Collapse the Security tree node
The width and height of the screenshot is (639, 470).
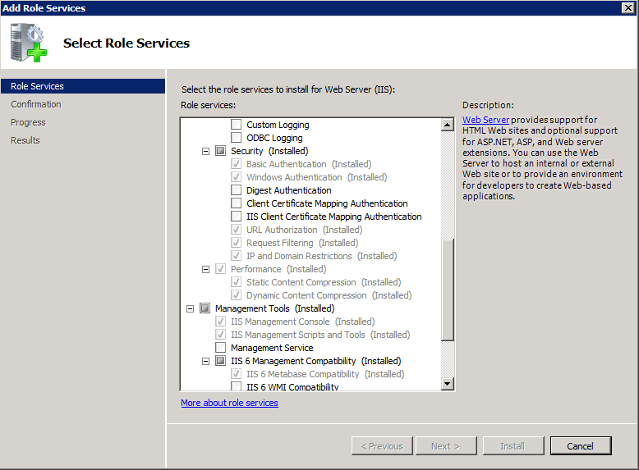point(206,151)
